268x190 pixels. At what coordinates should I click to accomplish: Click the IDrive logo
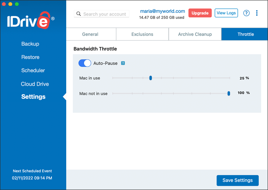click(31, 20)
